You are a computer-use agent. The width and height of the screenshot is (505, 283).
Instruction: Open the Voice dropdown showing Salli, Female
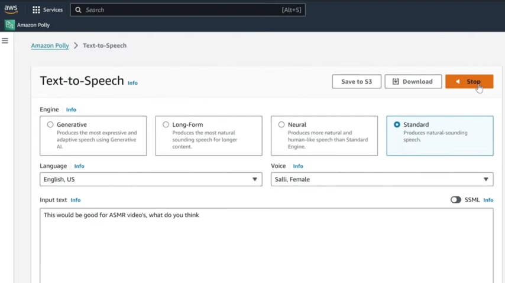[x=382, y=179]
